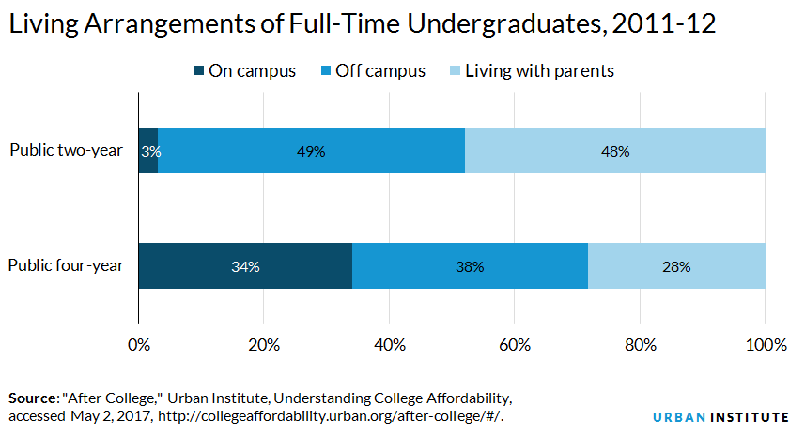Image resolution: width=805 pixels, height=436 pixels.
Task: Select the 3% on-campus bar segment
Action: click(x=148, y=151)
